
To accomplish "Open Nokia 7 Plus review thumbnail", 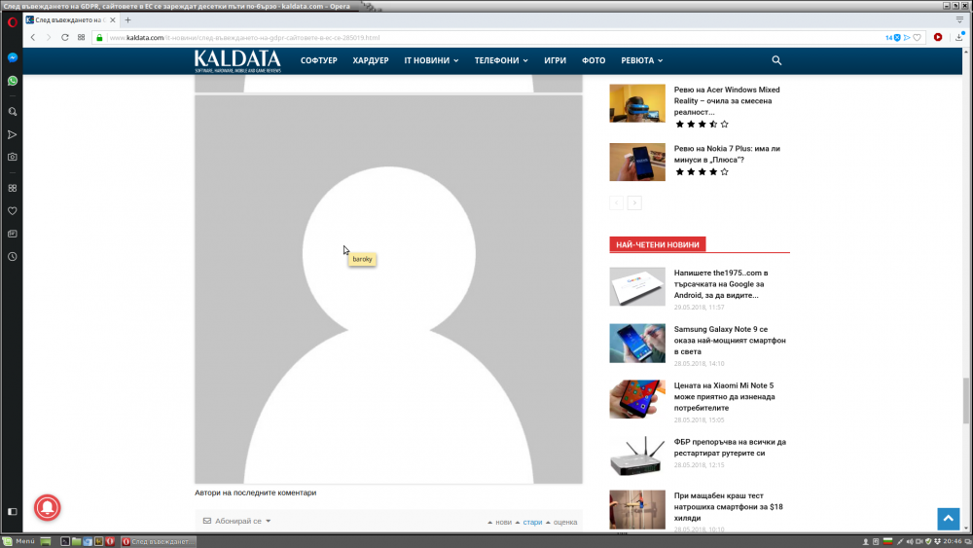I will click(637, 162).
